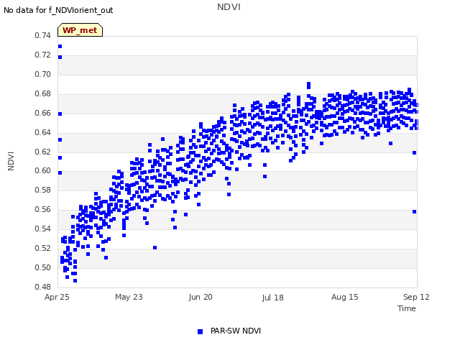Click the isolated low point near 0.52 in early June
The height and width of the screenshot is (345, 460).
click(155, 247)
